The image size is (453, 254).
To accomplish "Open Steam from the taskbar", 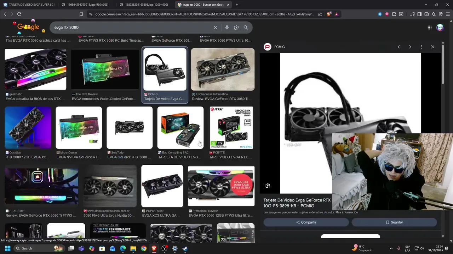I will [185, 248].
